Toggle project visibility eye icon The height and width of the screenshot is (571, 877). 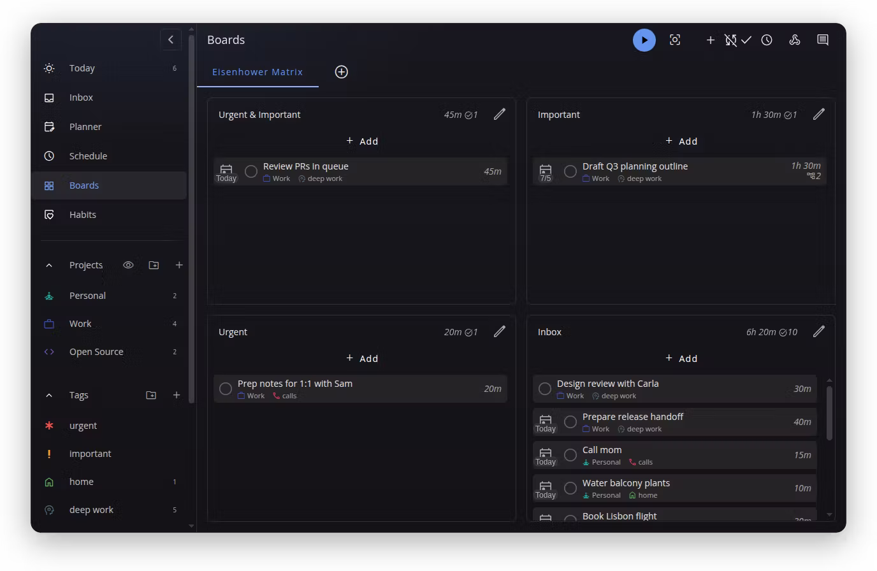128,265
